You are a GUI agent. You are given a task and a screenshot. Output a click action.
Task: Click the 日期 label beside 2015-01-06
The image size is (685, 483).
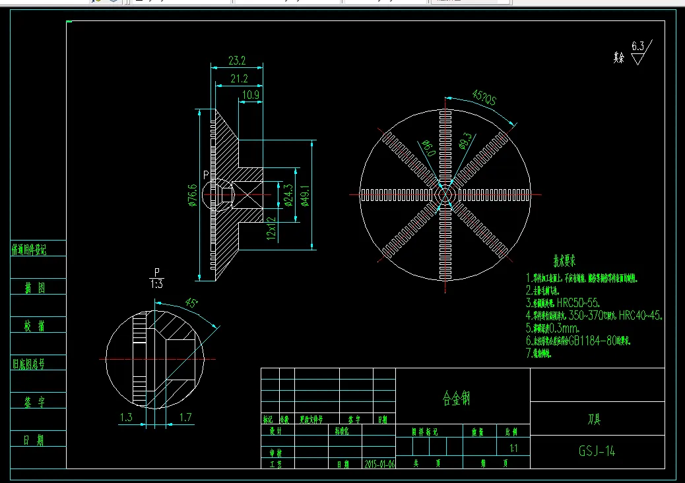(x=343, y=465)
